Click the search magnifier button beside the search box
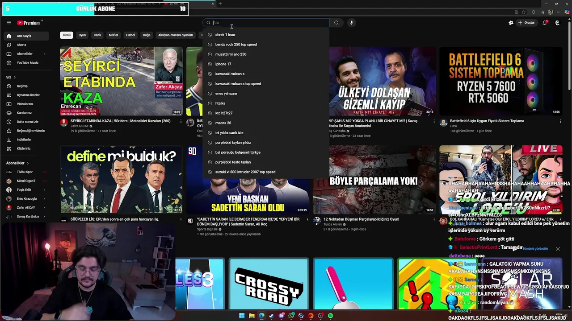572x321 pixels. (x=336, y=23)
